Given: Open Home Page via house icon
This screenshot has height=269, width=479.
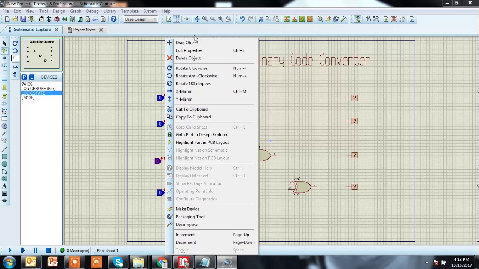Looking at the screenshot, I should click(41, 19).
